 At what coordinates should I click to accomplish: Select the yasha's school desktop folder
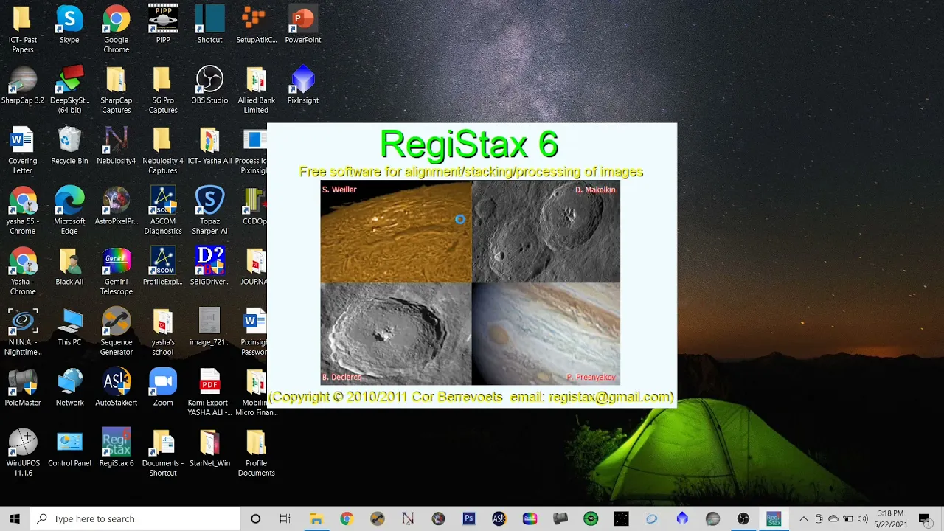click(x=163, y=331)
